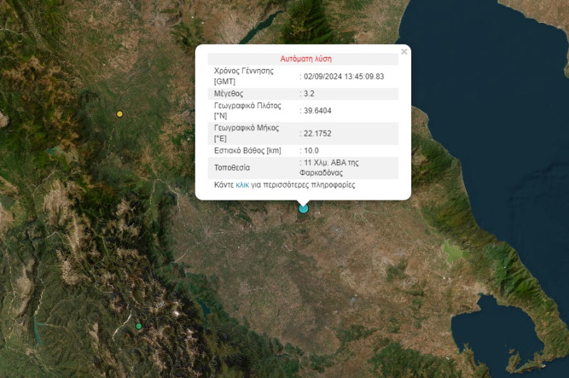
Task: Click the focal depth value 10.0
Action: click(312, 151)
